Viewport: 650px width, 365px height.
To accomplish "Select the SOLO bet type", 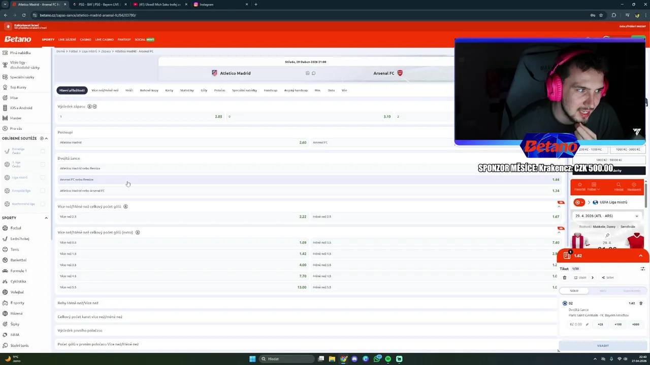I will pos(574,291).
